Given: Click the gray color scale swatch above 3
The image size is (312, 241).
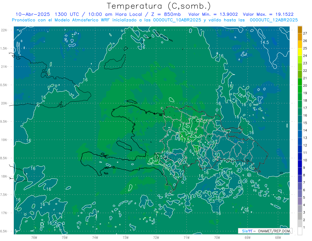Looking at the screenshot, I should [x=300, y=209].
